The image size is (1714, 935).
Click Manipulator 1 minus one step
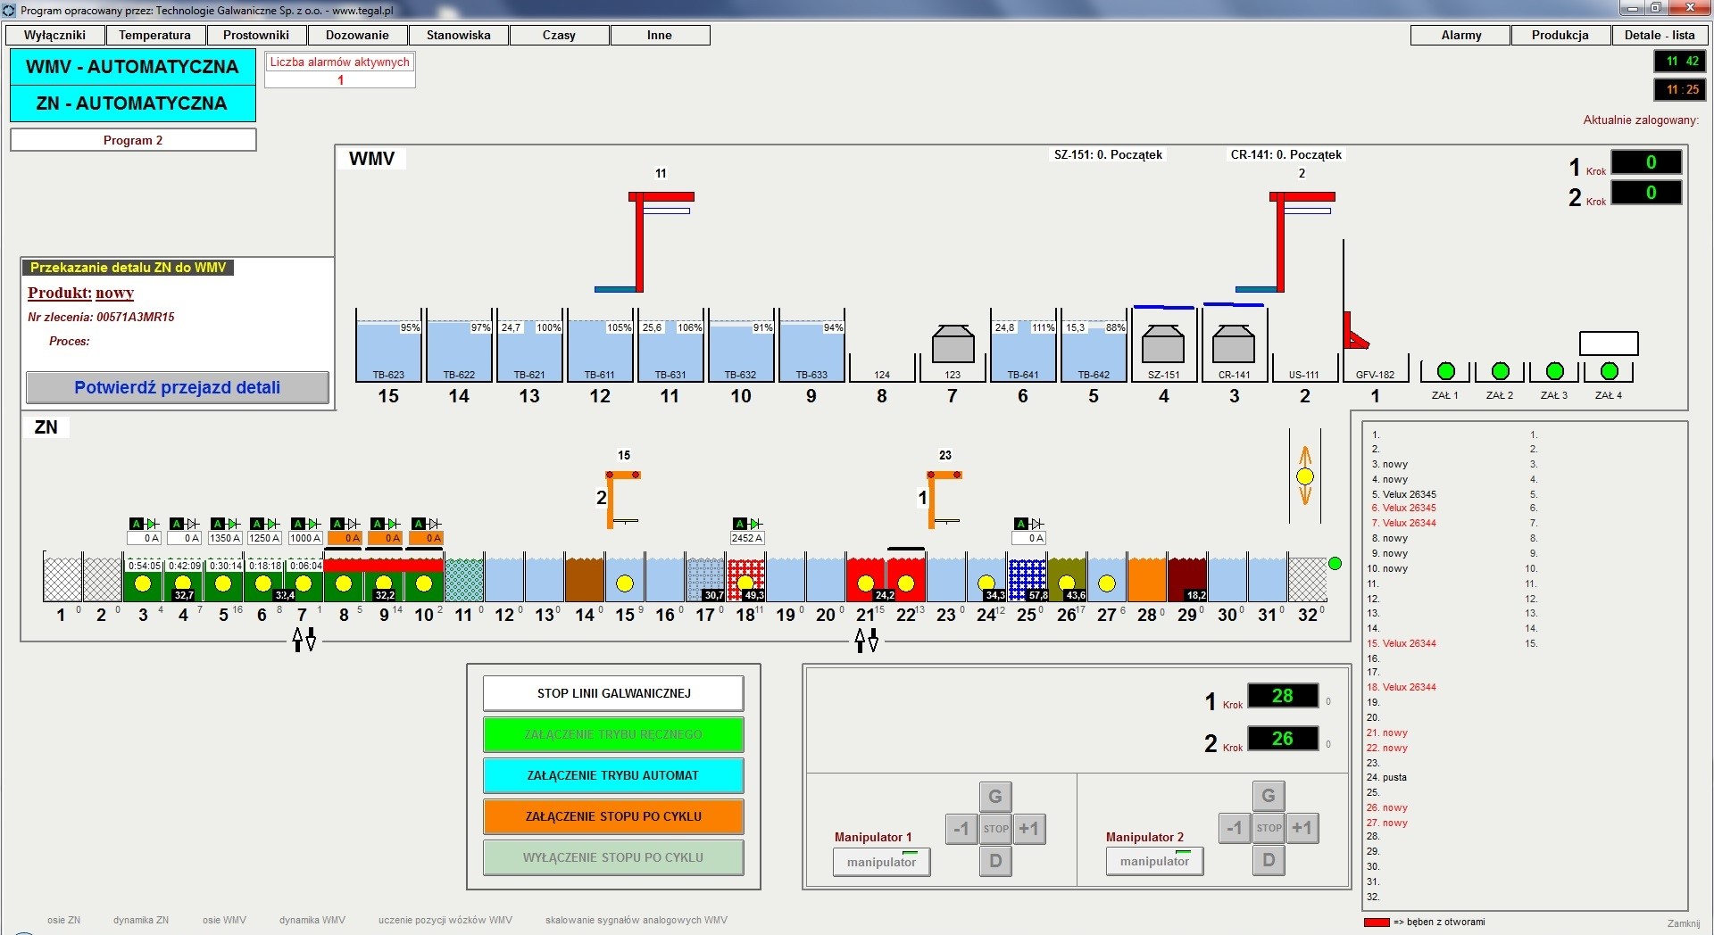961,829
